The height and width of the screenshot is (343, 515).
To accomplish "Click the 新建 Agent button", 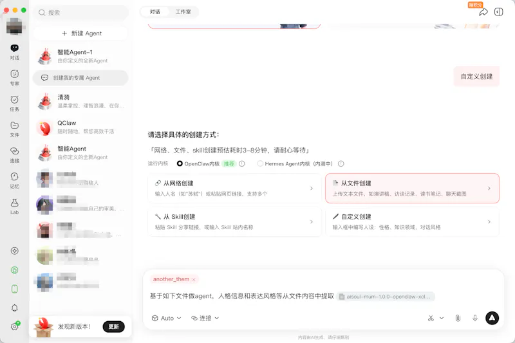I will coord(81,33).
